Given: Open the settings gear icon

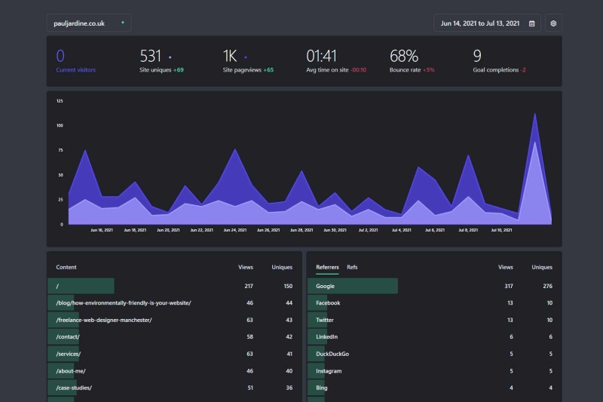Looking at the screenshot, I should click(x=553, y=23).
